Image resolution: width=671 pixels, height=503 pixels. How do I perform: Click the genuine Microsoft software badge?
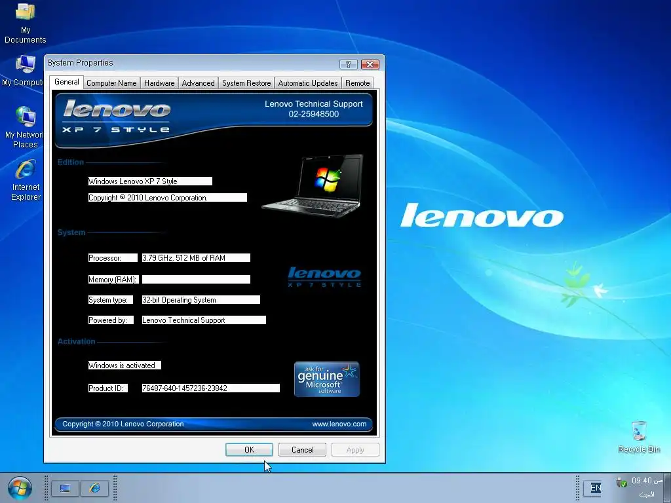click(327, 379)
